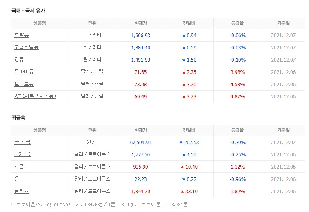
Task: Select the 1.12% change rate value
Action: [x=238, y=167]
